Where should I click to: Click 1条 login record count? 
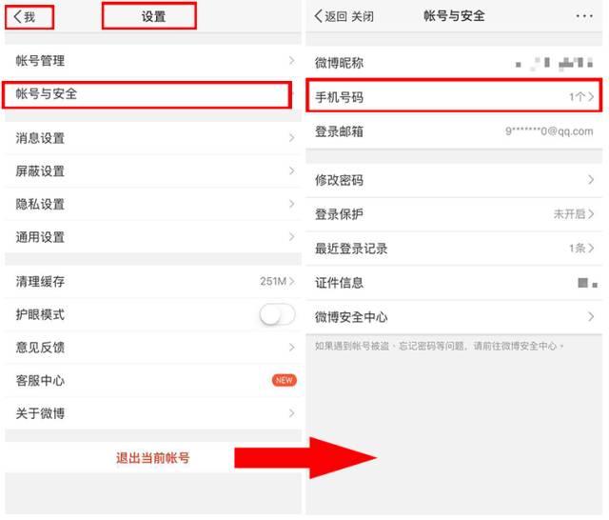[x=578, y=248]
